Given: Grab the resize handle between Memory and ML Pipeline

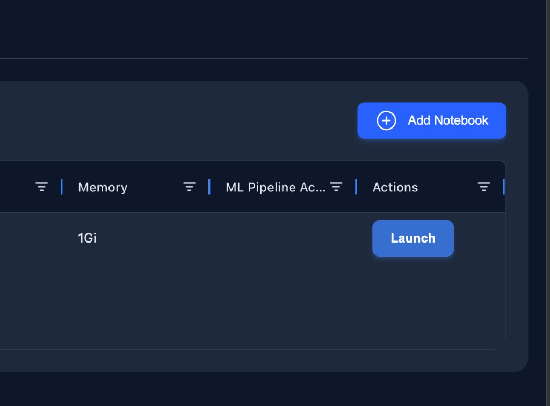Looking at the screenshot, I should (209, 187).
